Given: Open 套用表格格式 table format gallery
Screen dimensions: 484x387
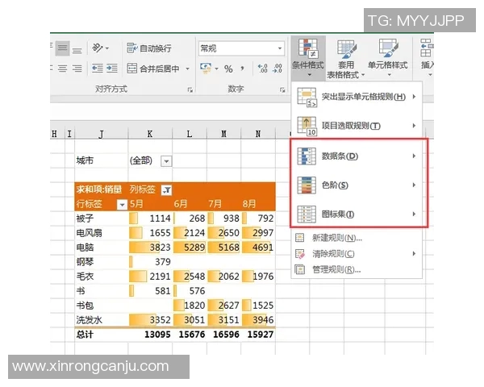Looking at the screenshot, I should point(346,58).
